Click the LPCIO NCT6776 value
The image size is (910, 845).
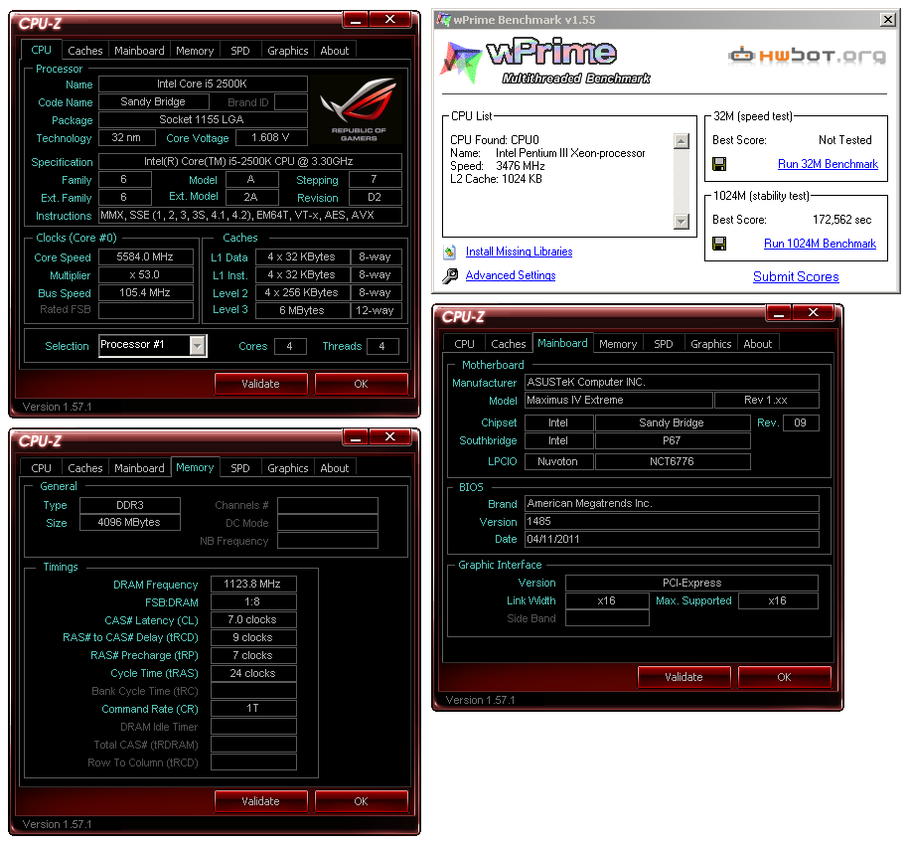672,461
